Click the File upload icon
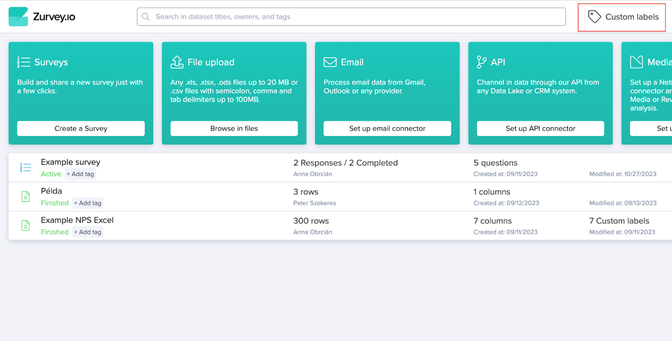 [x=177, y=62]
